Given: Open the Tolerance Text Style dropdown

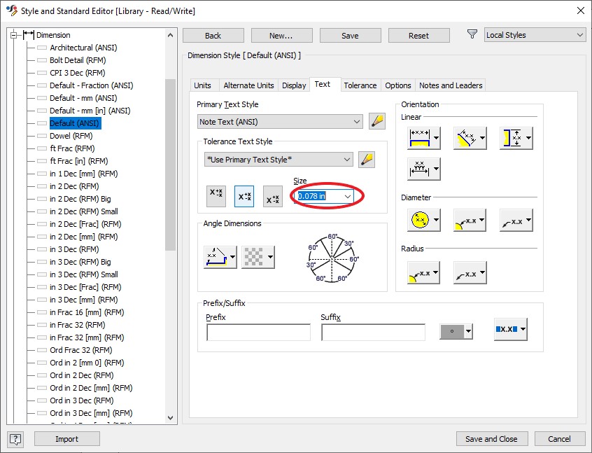Looking at the screenshot, I should (x=279, y=160).
